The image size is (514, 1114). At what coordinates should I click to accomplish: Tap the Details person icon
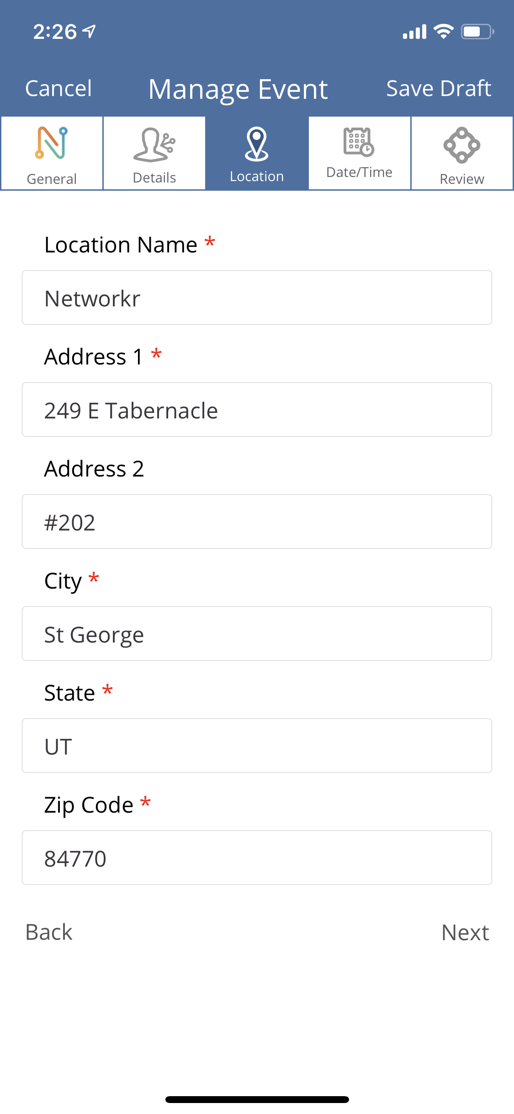154,145
